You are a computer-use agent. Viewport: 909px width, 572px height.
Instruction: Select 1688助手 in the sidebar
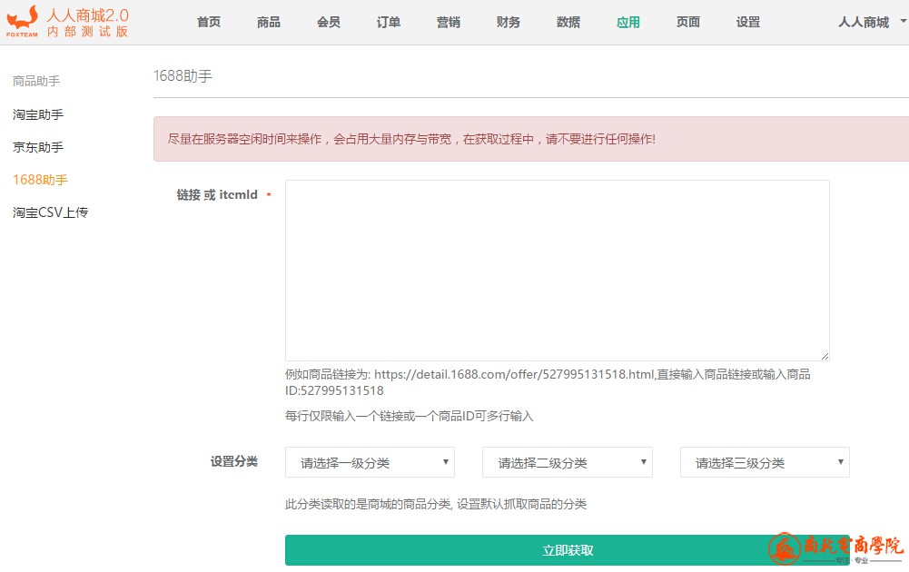coord(40,180)
